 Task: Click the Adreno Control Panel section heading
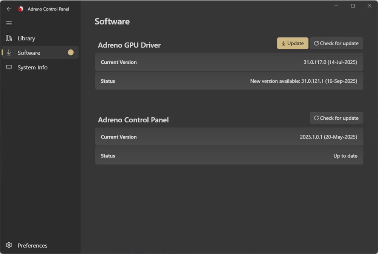[x=133, y=120]
